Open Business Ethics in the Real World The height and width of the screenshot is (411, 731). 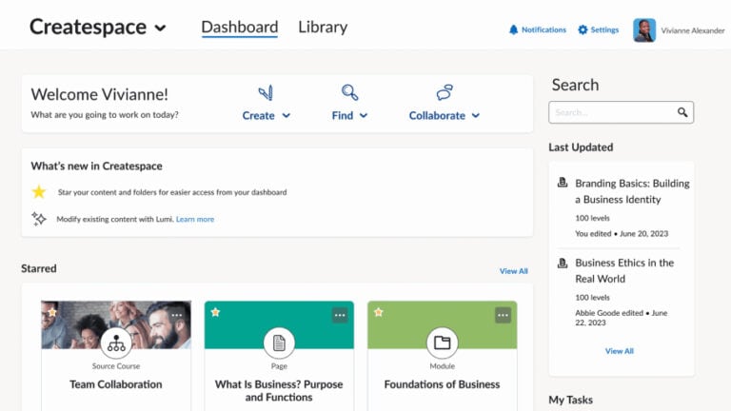point(624,271)
